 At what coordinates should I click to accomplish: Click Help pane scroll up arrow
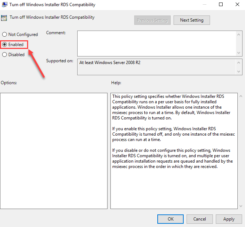pos(241,96)
